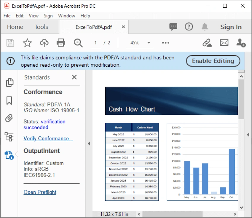Click the add people share icon

coord(241,43)
